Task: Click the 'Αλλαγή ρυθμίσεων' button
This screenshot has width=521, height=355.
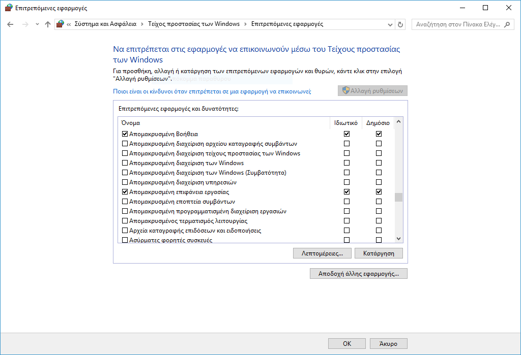Action: [372, 91]
